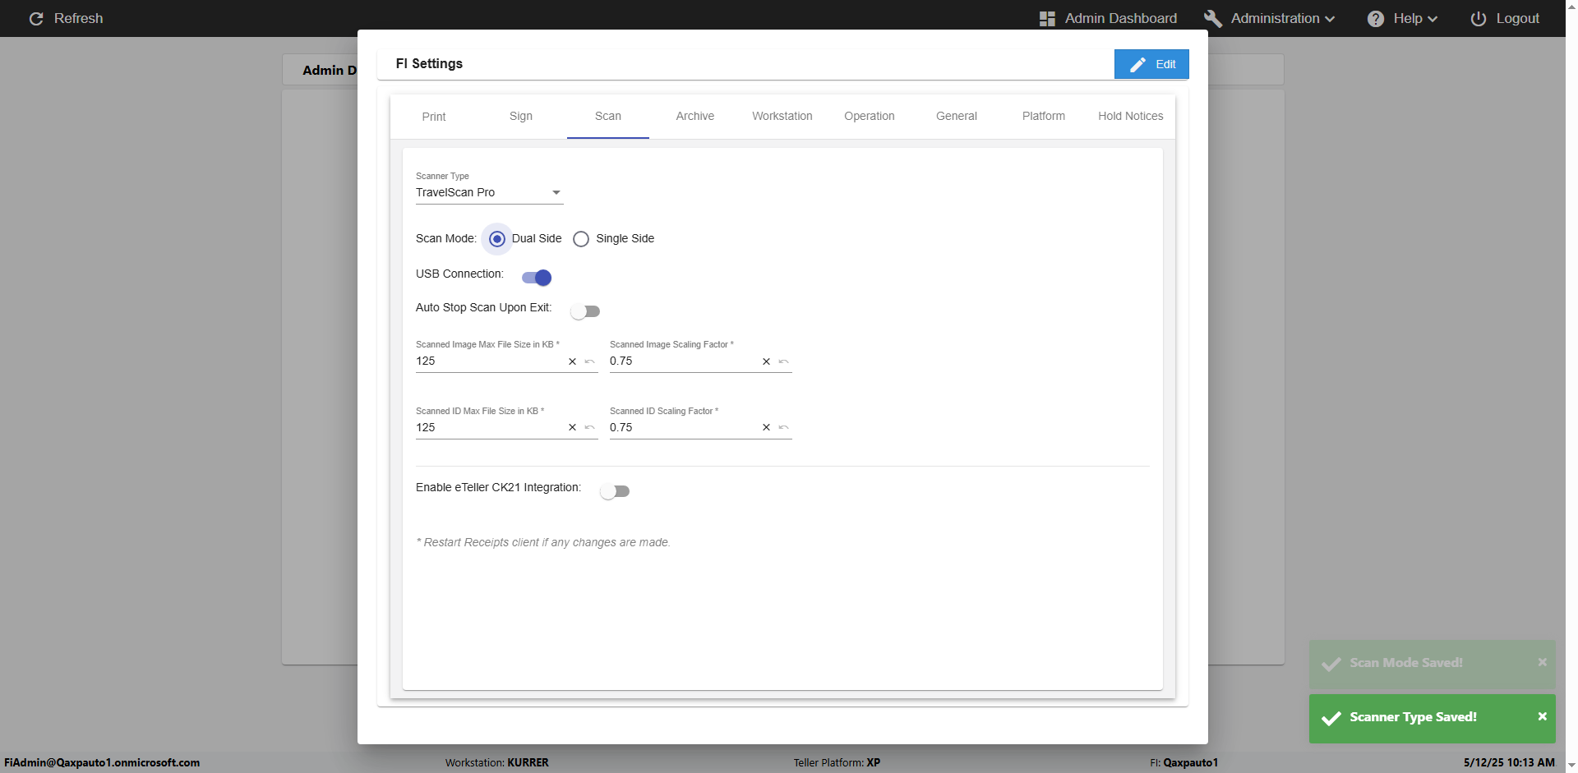This screenshot has height=773, width=1578.
Task: Open the Scanner Type dropdown
Action: [489, 193]
